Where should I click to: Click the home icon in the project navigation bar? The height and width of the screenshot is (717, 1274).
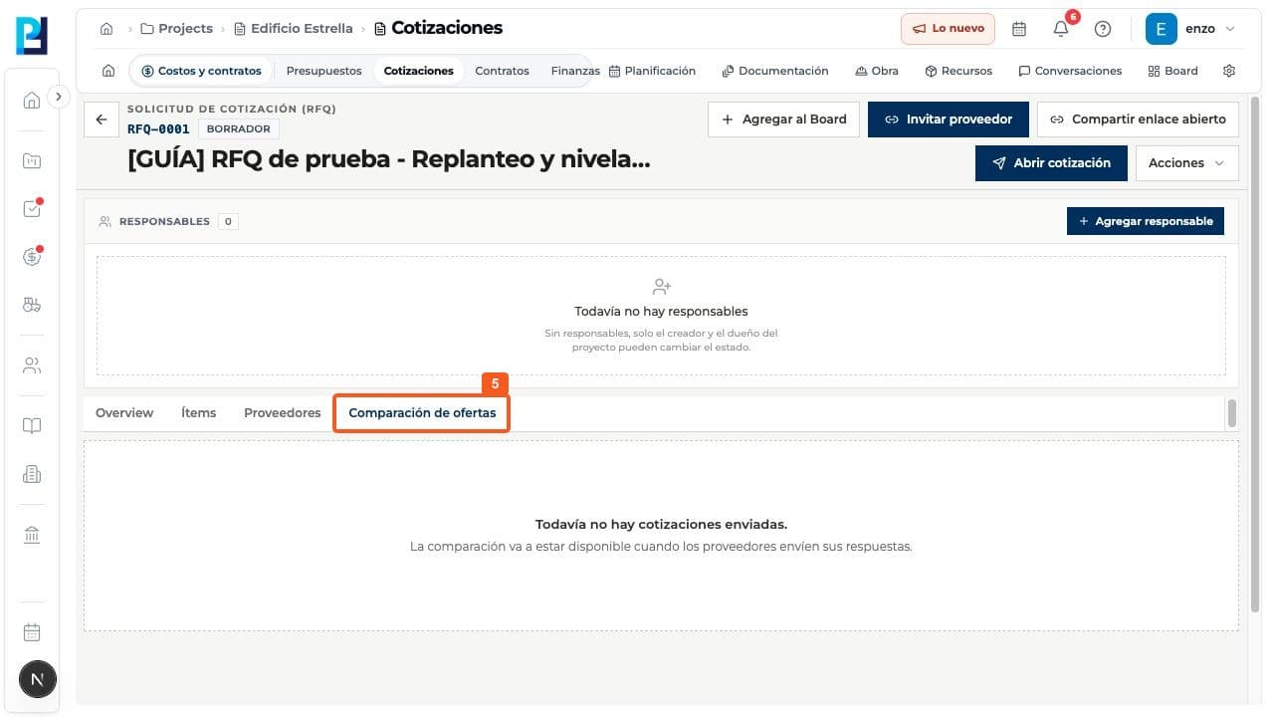click(x=108, y=71)
